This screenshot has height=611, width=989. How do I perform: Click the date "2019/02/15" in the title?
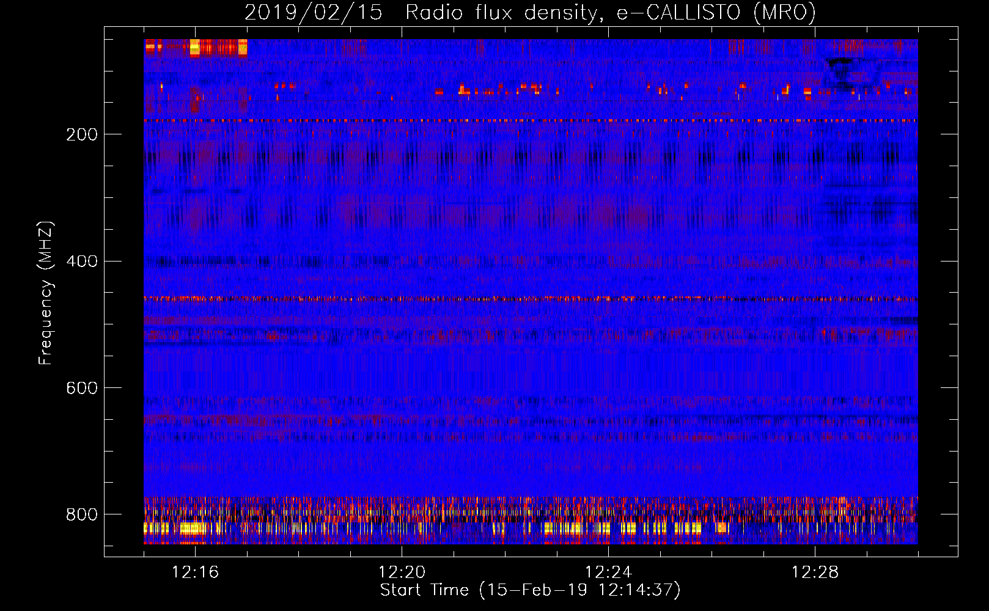point(314,13)
